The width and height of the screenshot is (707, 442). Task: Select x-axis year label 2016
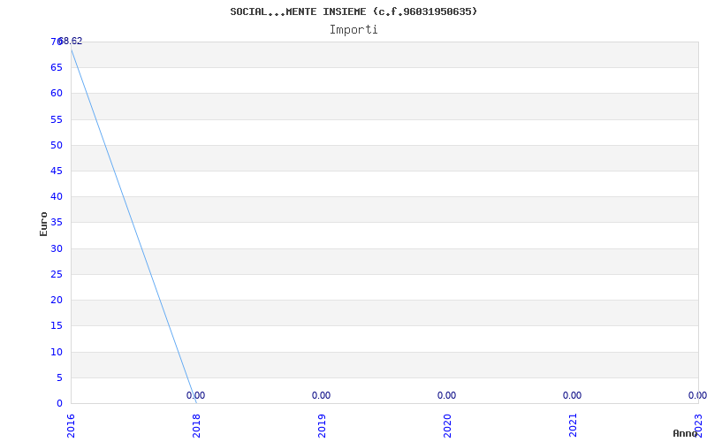click(71, 426)
